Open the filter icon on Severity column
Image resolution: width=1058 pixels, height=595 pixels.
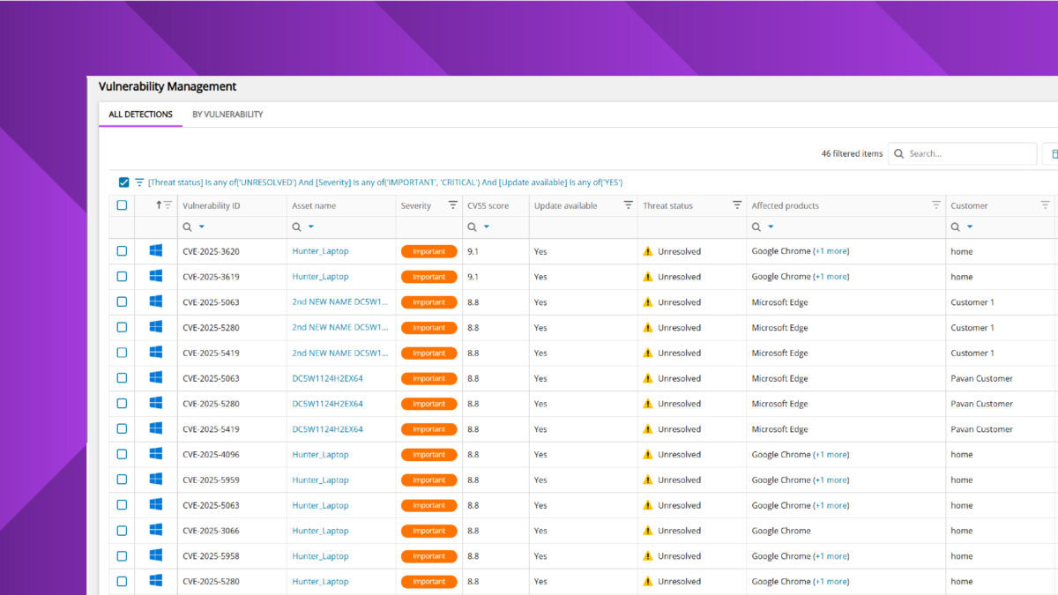point(452,205)
